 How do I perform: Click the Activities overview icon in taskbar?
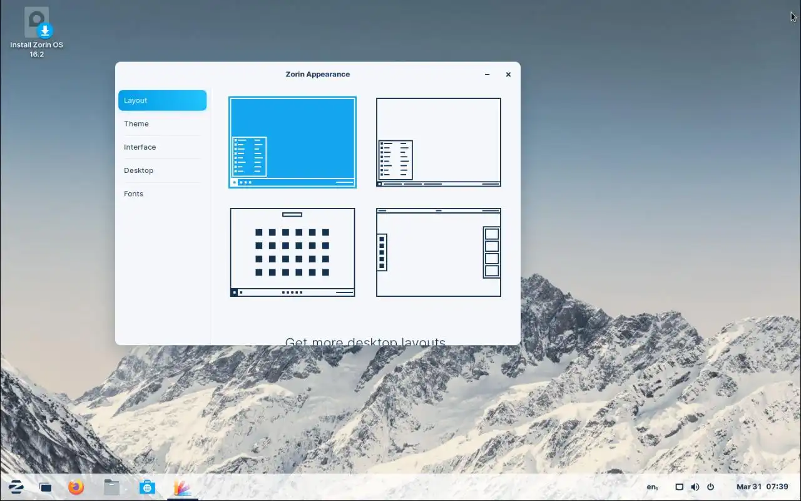tap(45, 487)
